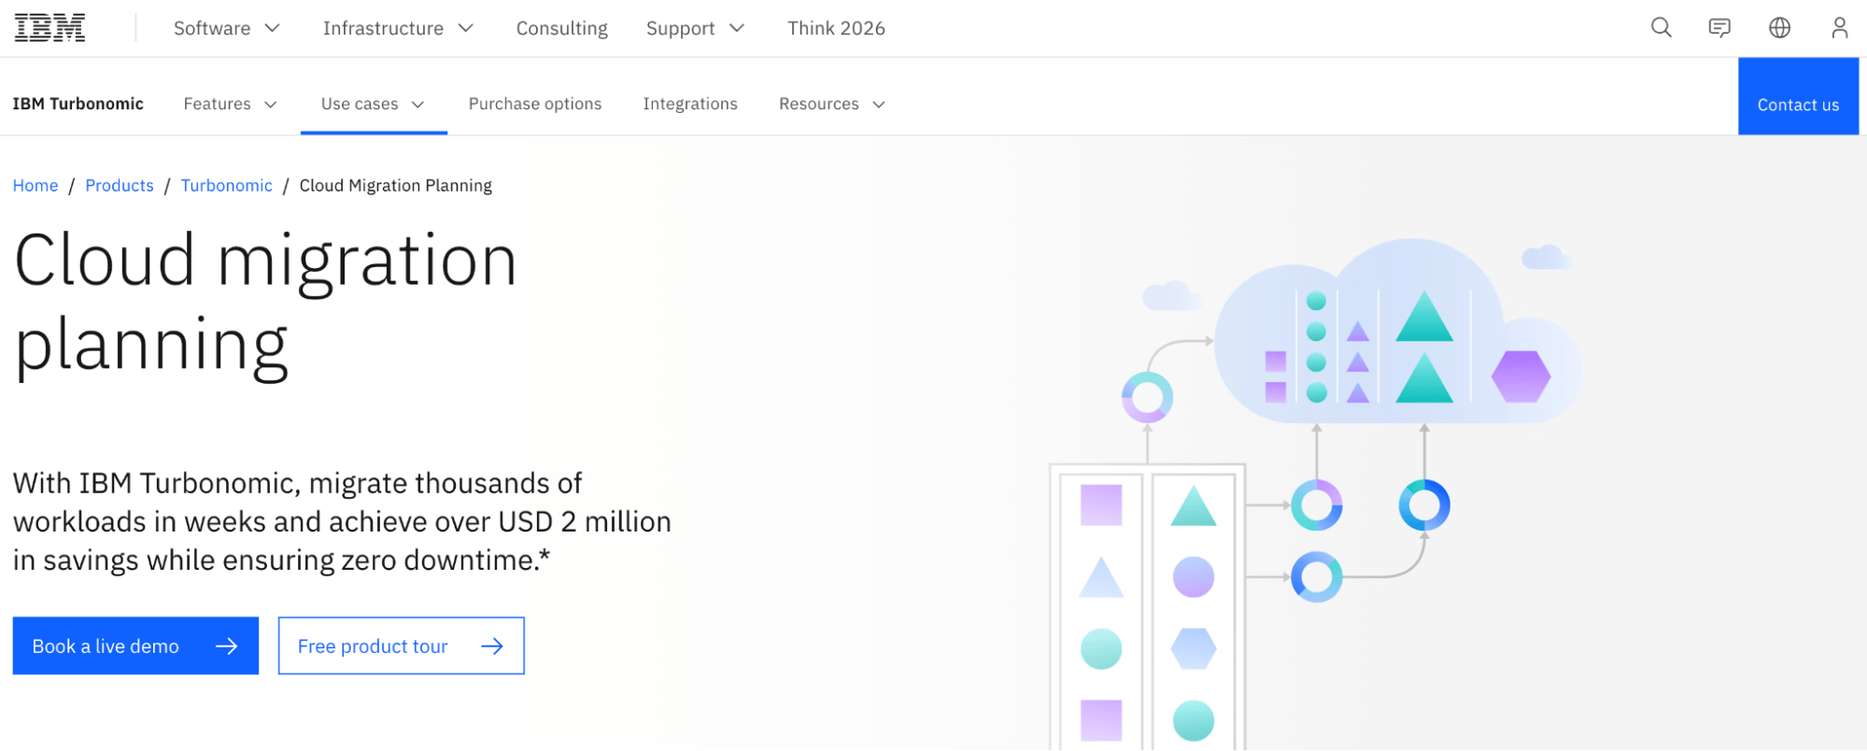Click the arrow on Book a live demo
This screenshot has width=1867, height=751.
[227, 646]
